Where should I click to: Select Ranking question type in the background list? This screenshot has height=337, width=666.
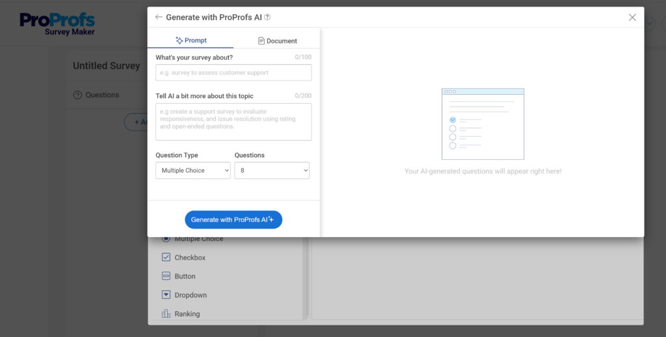tap(181, 314)
